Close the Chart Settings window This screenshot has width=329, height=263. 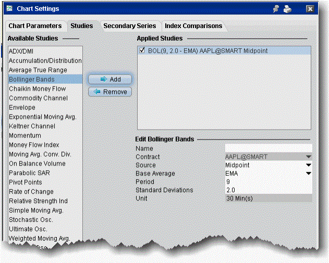pyautogui.click(x=310, y=9)
